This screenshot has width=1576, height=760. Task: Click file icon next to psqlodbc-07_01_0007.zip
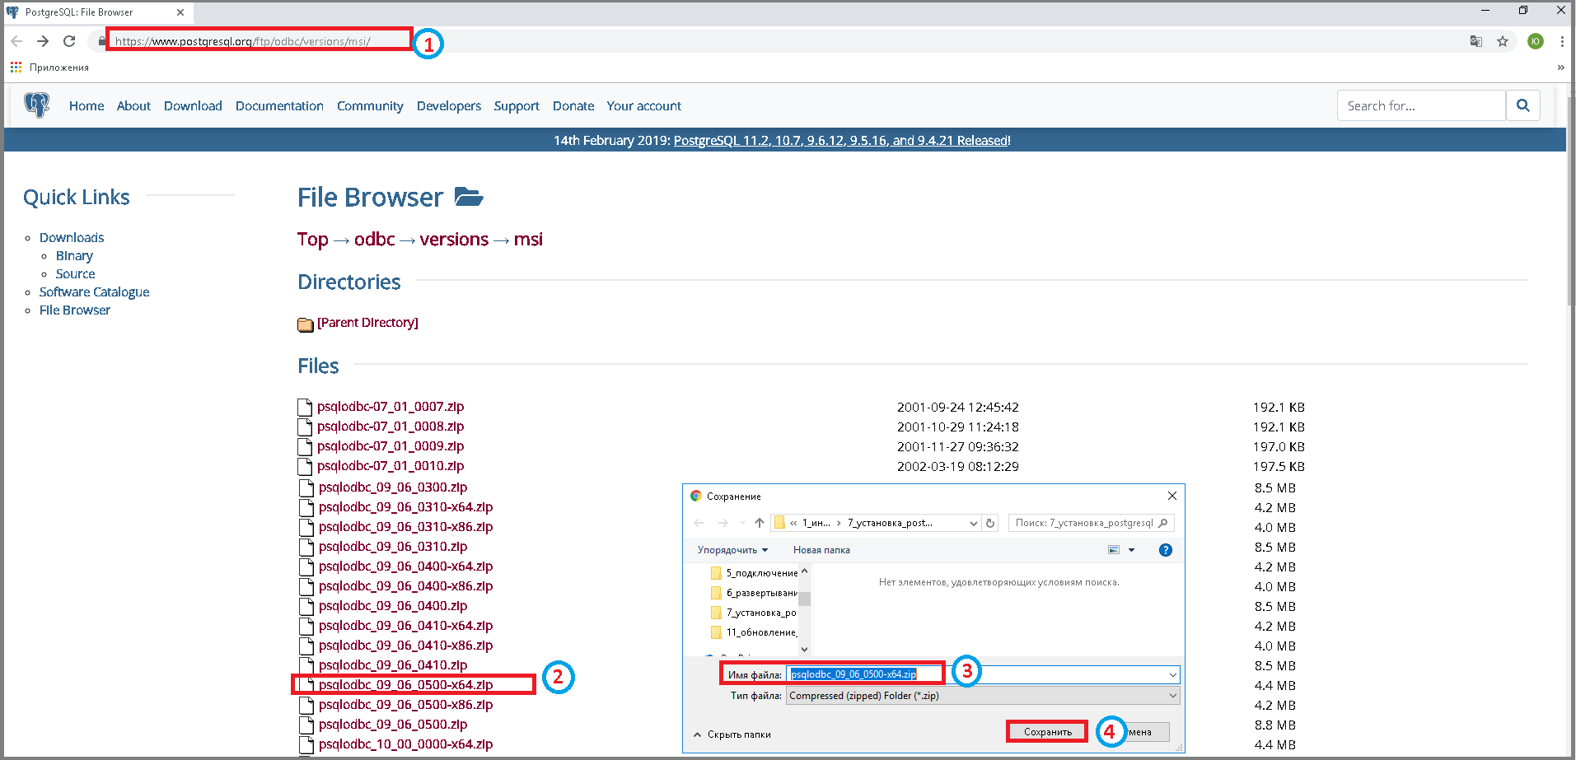tap(305, 407)
